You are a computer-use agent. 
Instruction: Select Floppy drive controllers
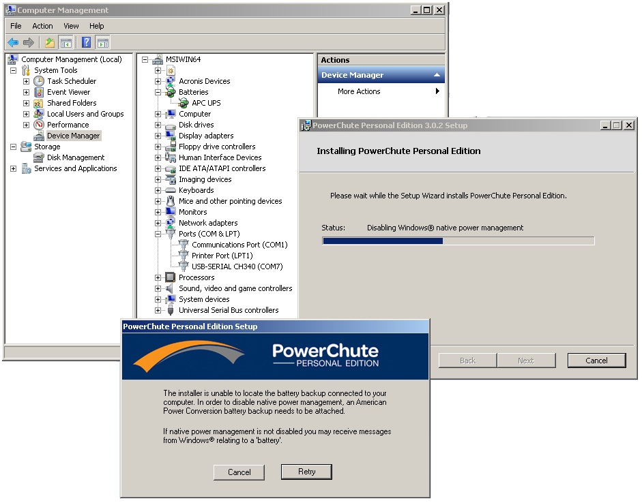coord(217,147)
